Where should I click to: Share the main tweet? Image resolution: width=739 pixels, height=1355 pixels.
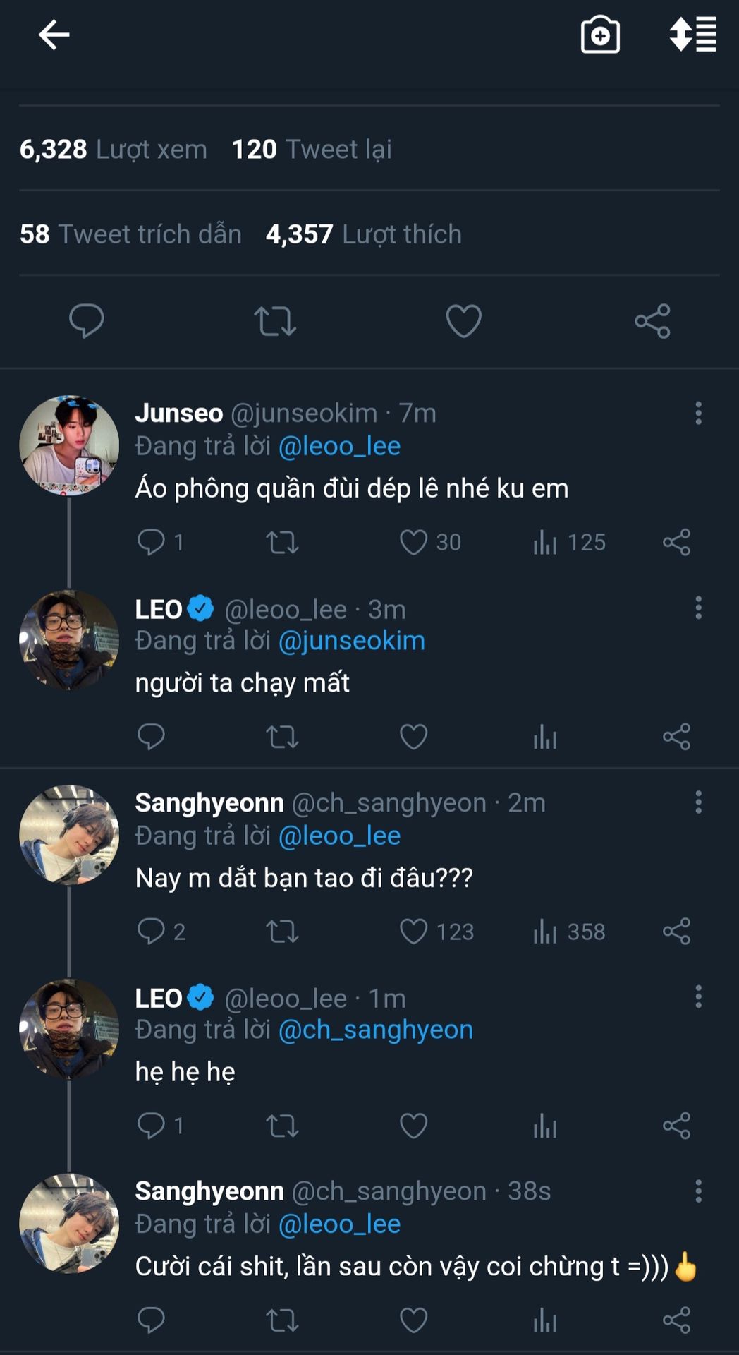tap(652, 321)
